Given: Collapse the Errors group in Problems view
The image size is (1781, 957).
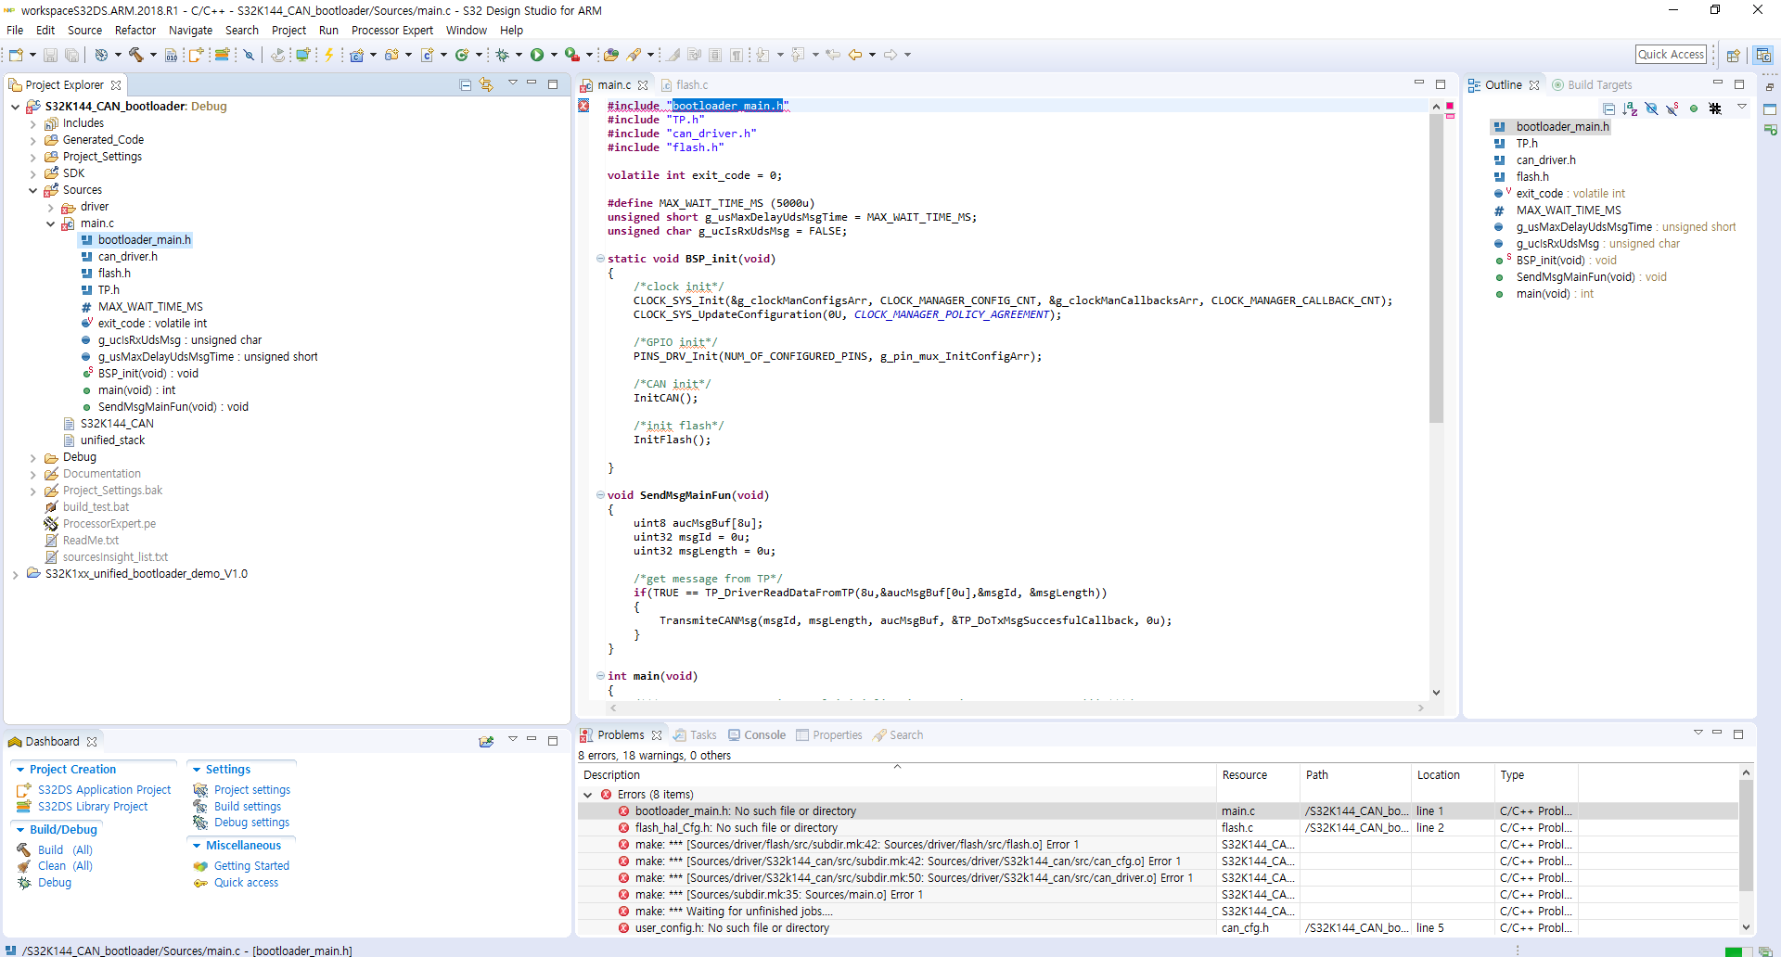Looking at the screenshot, I should pos(588,795).
